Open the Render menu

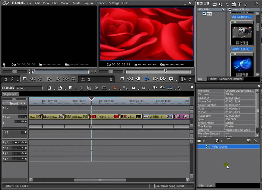[x=101, y=3]
